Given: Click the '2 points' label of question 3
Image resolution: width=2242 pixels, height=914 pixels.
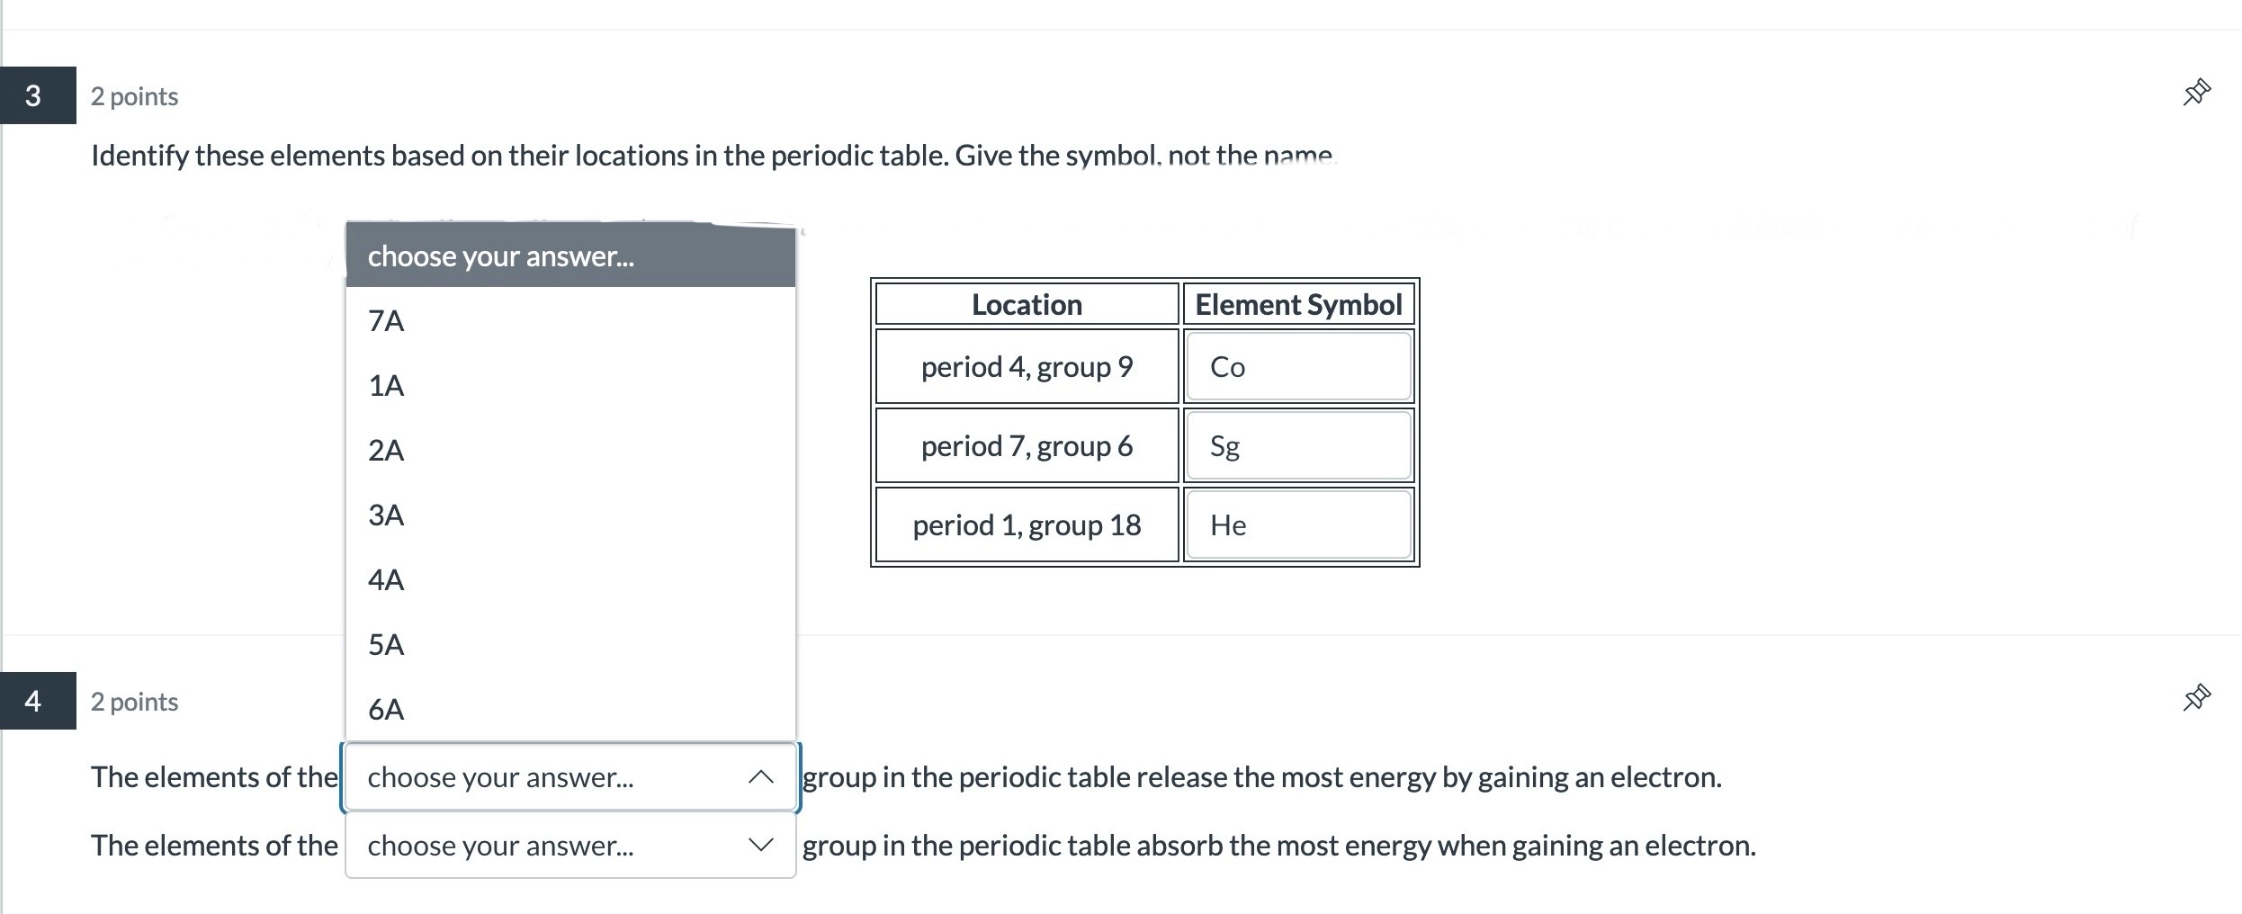Looking at the screenshot, I should click(x=134, y=95).
